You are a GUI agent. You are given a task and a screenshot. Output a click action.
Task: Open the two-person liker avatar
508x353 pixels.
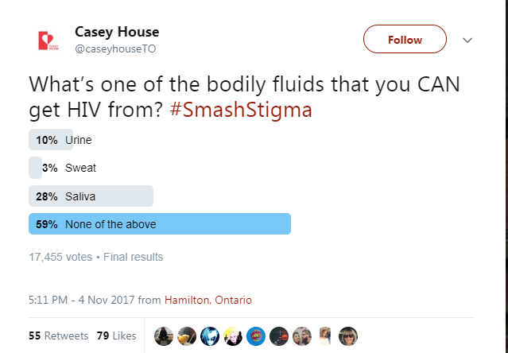tap(302, 336)
